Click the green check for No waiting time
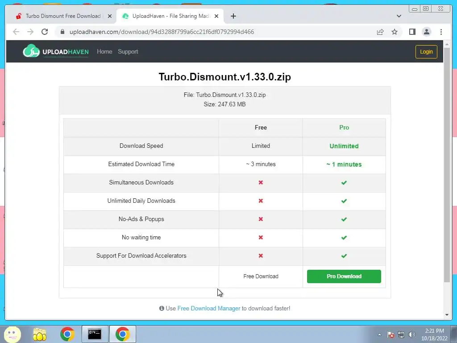 click(x=344, y=238)
